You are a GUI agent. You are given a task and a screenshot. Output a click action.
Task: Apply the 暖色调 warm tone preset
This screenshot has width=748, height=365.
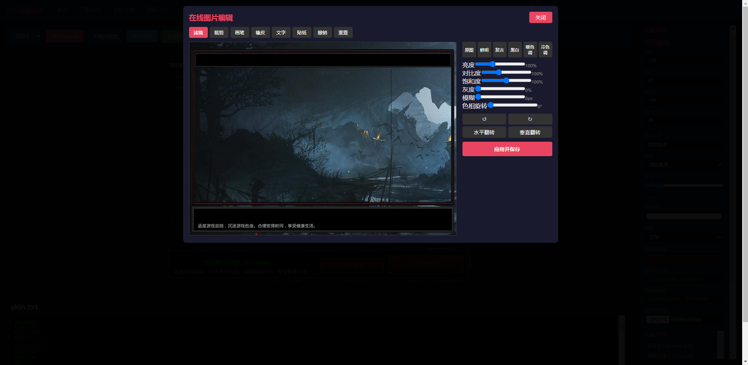[530, 50]
